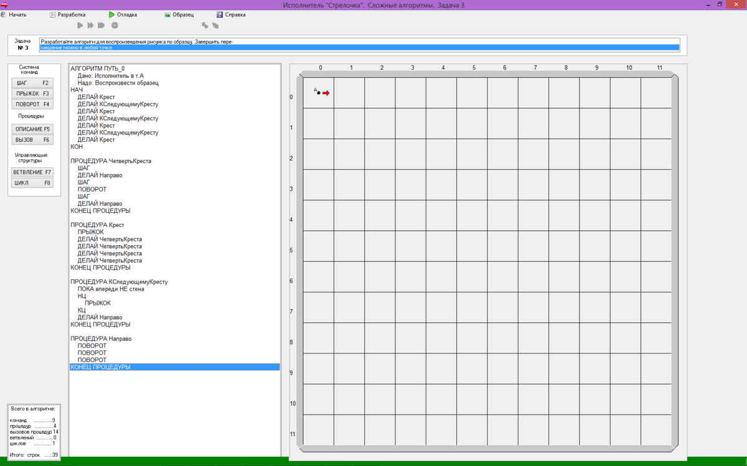Screen dimensions: 747x466
Task: Open the Начать menu
Action: (14, 14)
